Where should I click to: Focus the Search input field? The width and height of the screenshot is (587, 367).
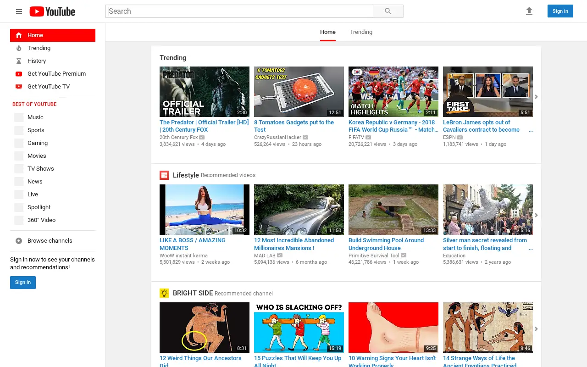point(239,11)
